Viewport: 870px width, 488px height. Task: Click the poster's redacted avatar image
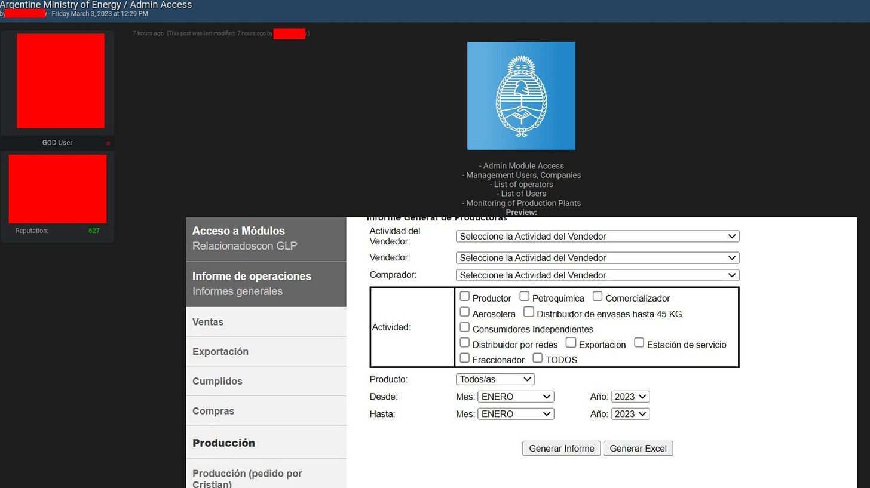point(60,81)
